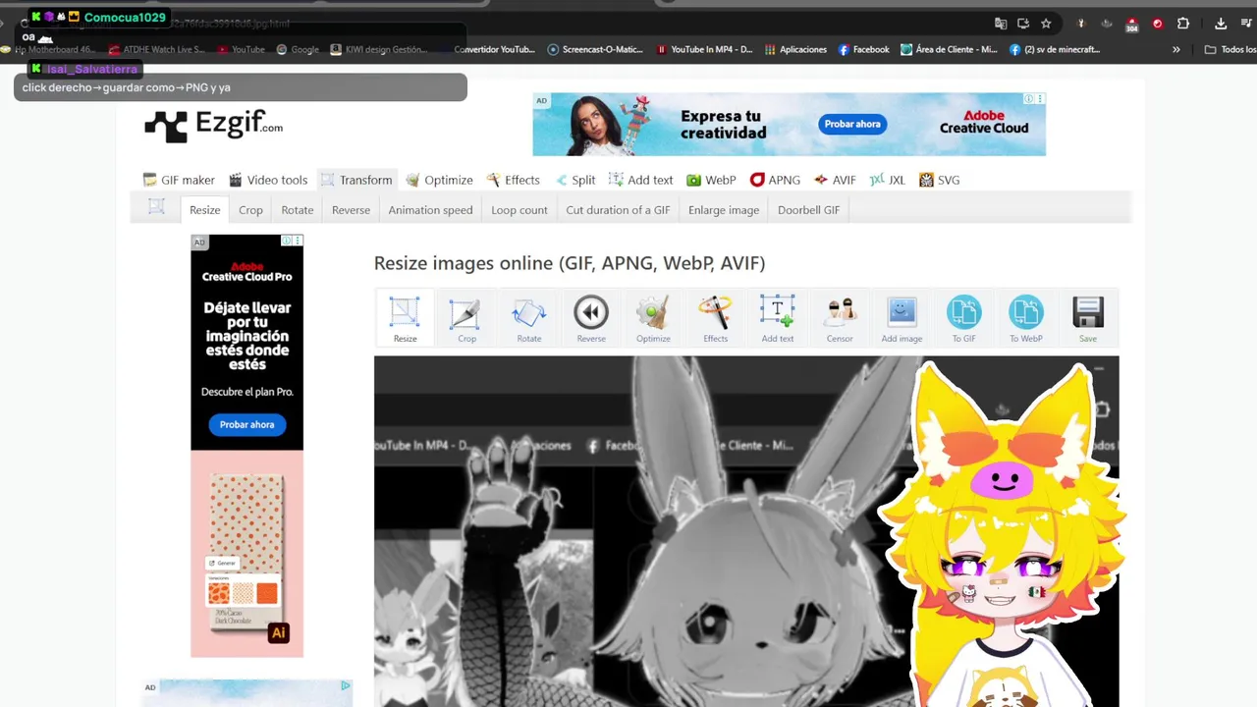Screen dimensions: 1257x707
Task: Click Probar ahora on the sidebar Adobe ad
Action: [x=246, y=424]
